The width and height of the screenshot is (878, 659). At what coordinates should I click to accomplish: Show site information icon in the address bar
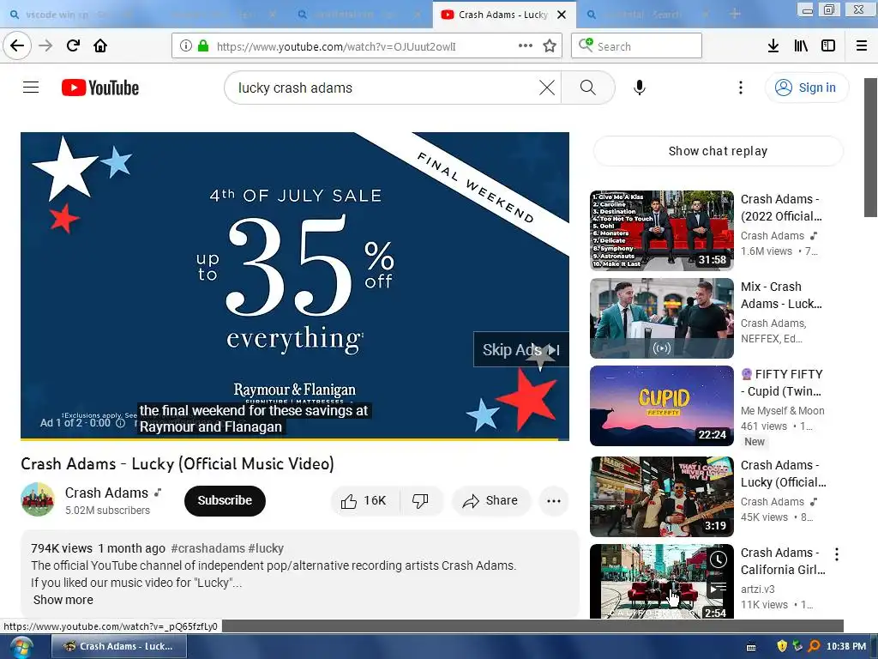(x=186, y=46)
